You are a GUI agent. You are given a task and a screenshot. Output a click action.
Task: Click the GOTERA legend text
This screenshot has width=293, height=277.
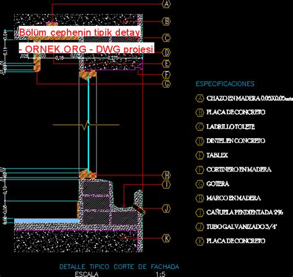tap(218, 184)
